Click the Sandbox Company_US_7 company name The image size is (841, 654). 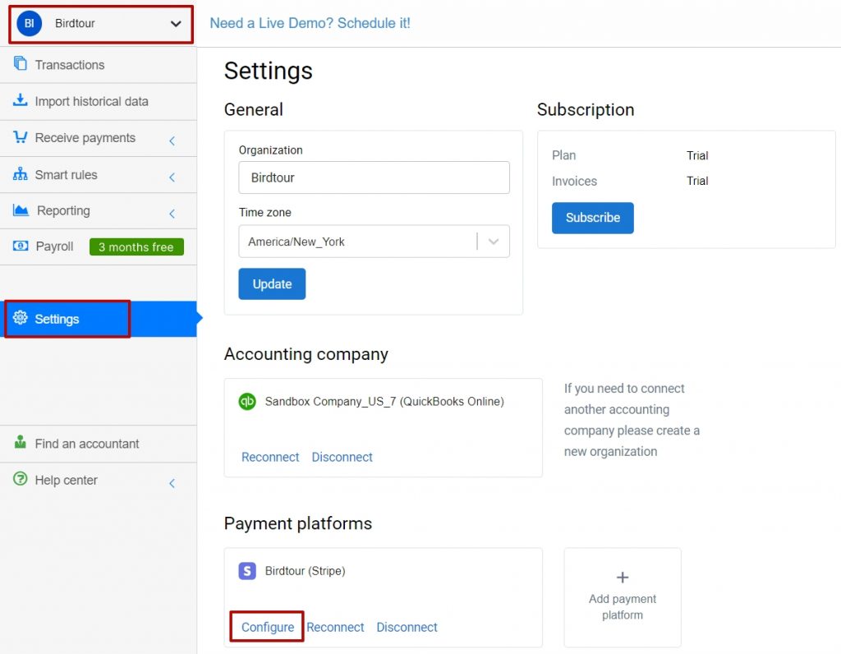tap(384, 401)
